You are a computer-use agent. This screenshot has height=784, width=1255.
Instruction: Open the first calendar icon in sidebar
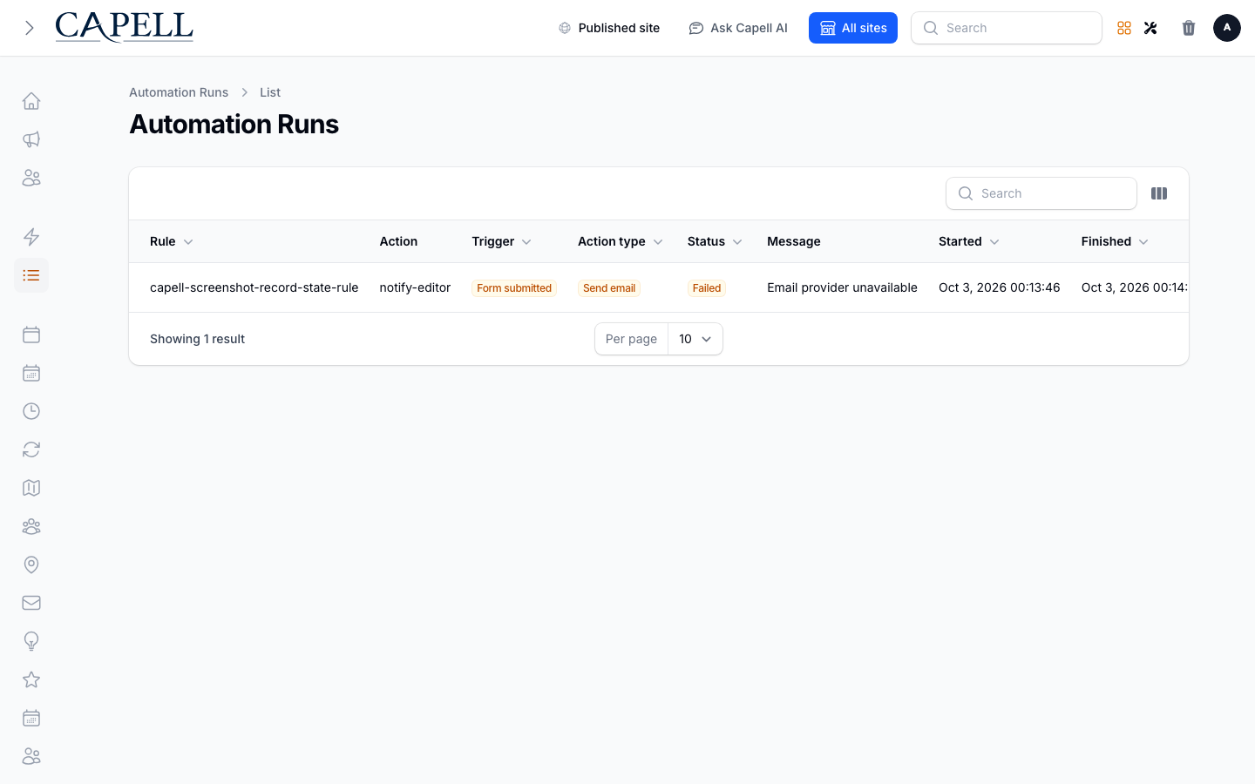(x=31, y=335)
